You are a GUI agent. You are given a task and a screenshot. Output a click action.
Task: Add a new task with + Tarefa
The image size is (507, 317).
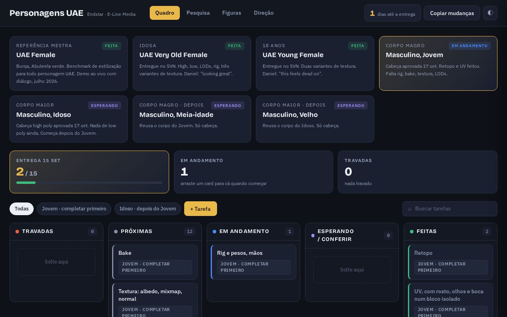[200, 209]
